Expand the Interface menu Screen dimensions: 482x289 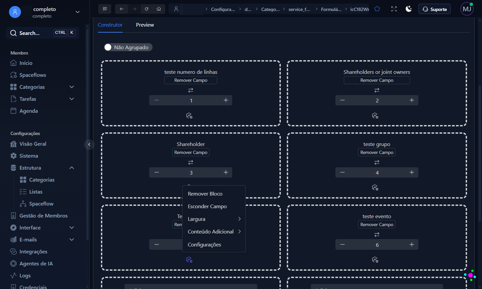[72, 227]
